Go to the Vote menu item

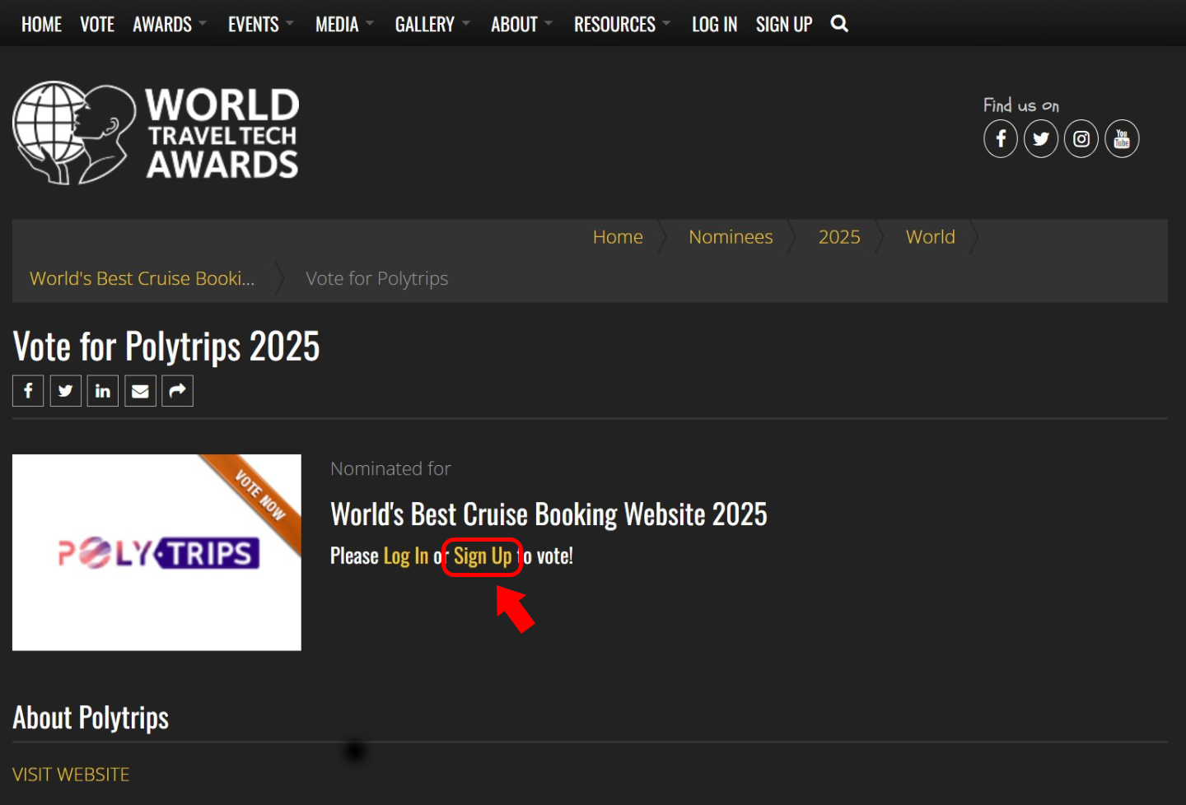point(97,25)
